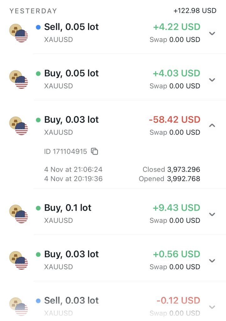Click the -58.42 USD loss amount
Image resolution: width=226 pixels, height=321 pixels.
point(174,120)
